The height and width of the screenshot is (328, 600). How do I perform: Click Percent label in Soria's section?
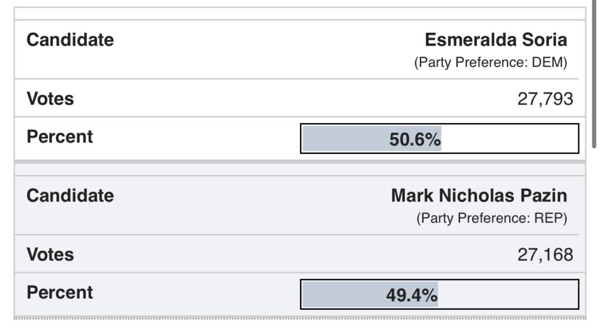click(60, 137)
